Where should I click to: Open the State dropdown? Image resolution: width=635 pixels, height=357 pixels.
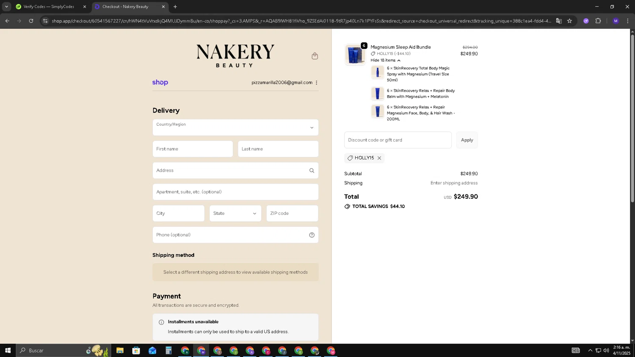tap(235, 213)
